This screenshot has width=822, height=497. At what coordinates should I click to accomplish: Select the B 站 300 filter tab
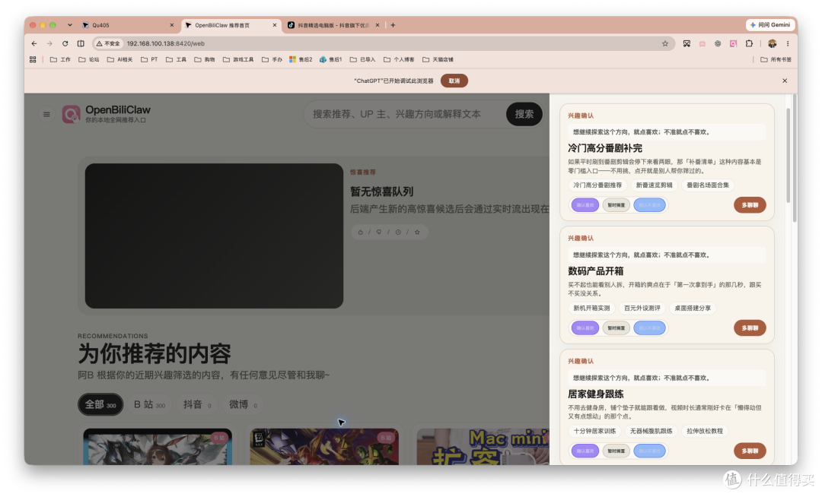click(x=149, y=404)
